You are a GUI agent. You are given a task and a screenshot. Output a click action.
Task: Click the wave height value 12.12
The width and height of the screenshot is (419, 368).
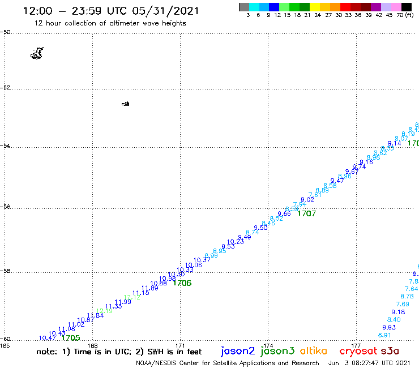132,297
